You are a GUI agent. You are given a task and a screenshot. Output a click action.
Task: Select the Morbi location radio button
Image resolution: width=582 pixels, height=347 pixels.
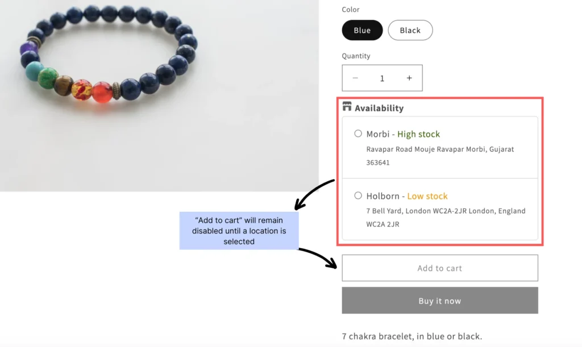[x=358, y=134]
